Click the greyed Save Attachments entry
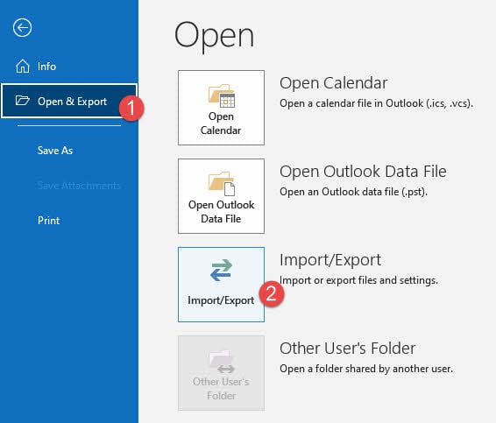This screenshot has height=423, width=496. 79,186
